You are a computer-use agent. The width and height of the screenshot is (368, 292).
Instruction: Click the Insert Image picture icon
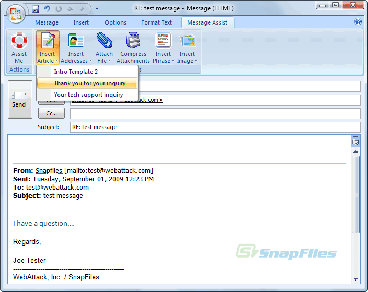click(188, 40)
